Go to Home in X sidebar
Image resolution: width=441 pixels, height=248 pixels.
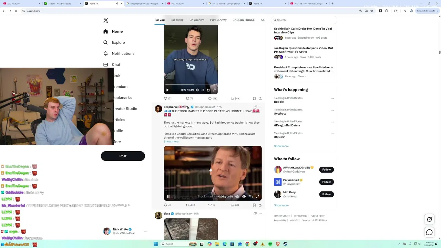(x=113, y=31)
